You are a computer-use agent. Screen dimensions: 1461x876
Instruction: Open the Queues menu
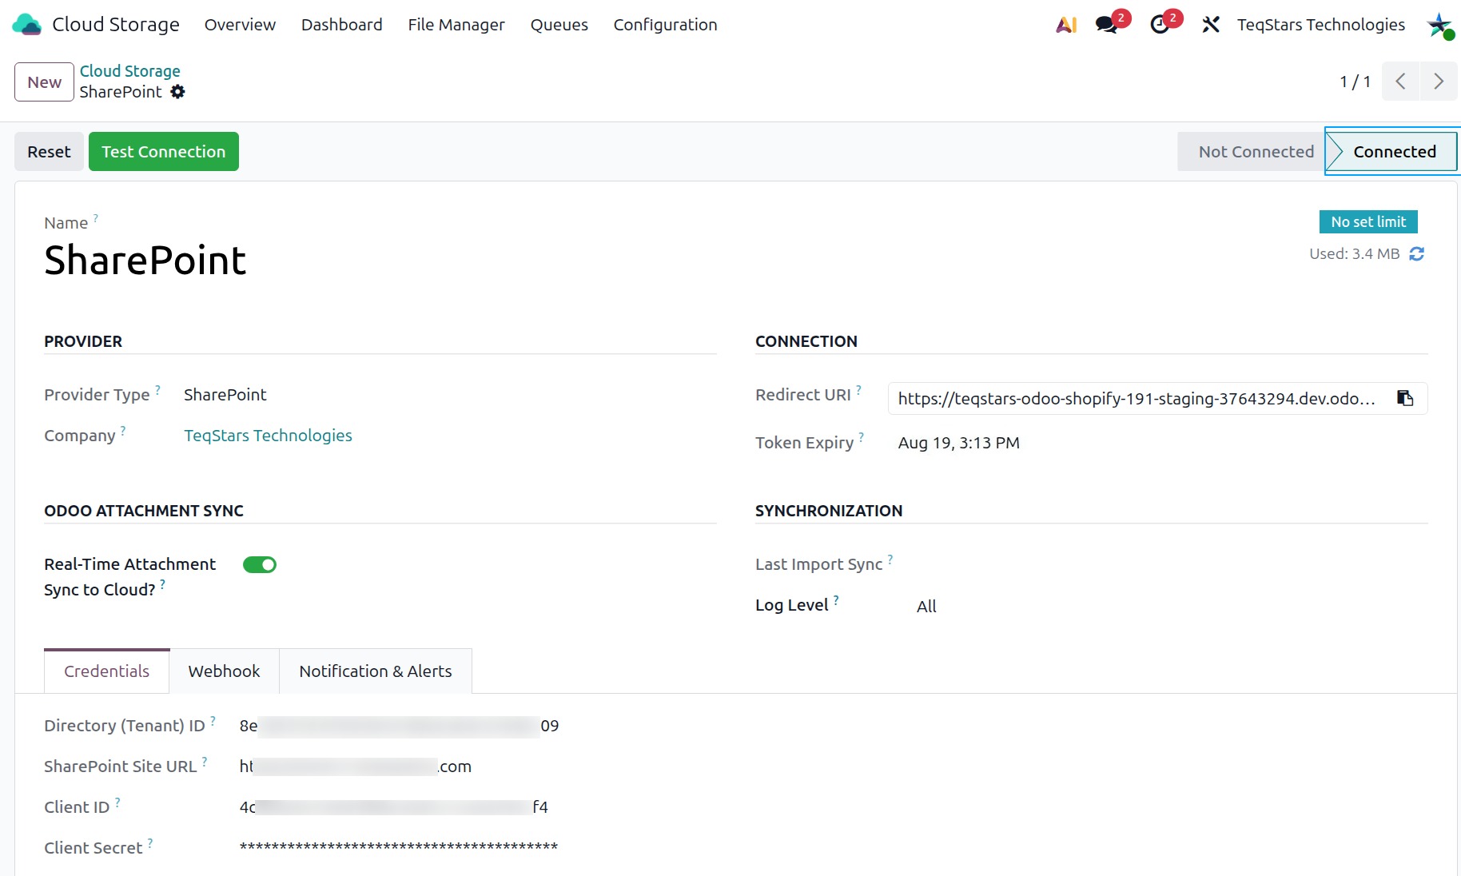(x=559, y=25)
